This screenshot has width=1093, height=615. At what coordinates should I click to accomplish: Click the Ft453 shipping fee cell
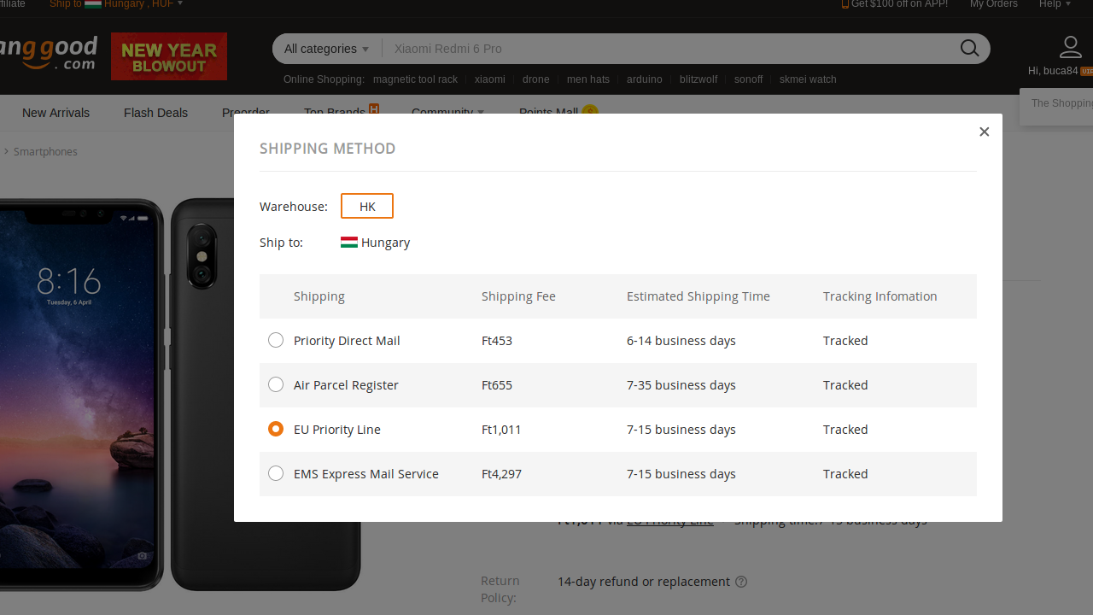tap(497, 340)
